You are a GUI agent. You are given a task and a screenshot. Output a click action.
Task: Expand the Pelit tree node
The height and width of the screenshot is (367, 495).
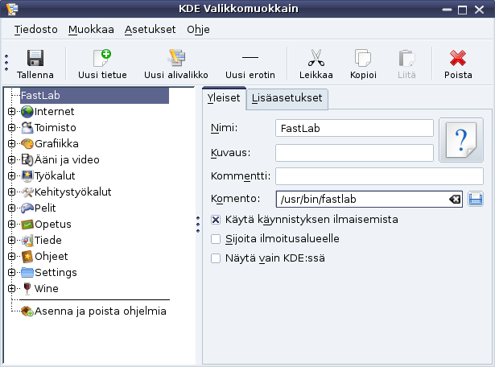[11, 208]
